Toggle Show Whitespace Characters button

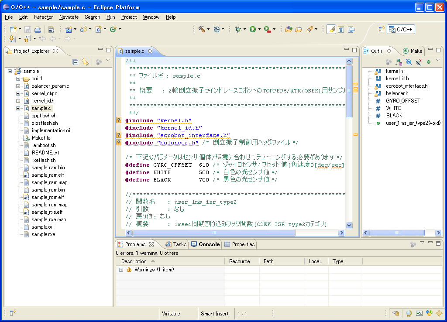(x=341, y=29)
